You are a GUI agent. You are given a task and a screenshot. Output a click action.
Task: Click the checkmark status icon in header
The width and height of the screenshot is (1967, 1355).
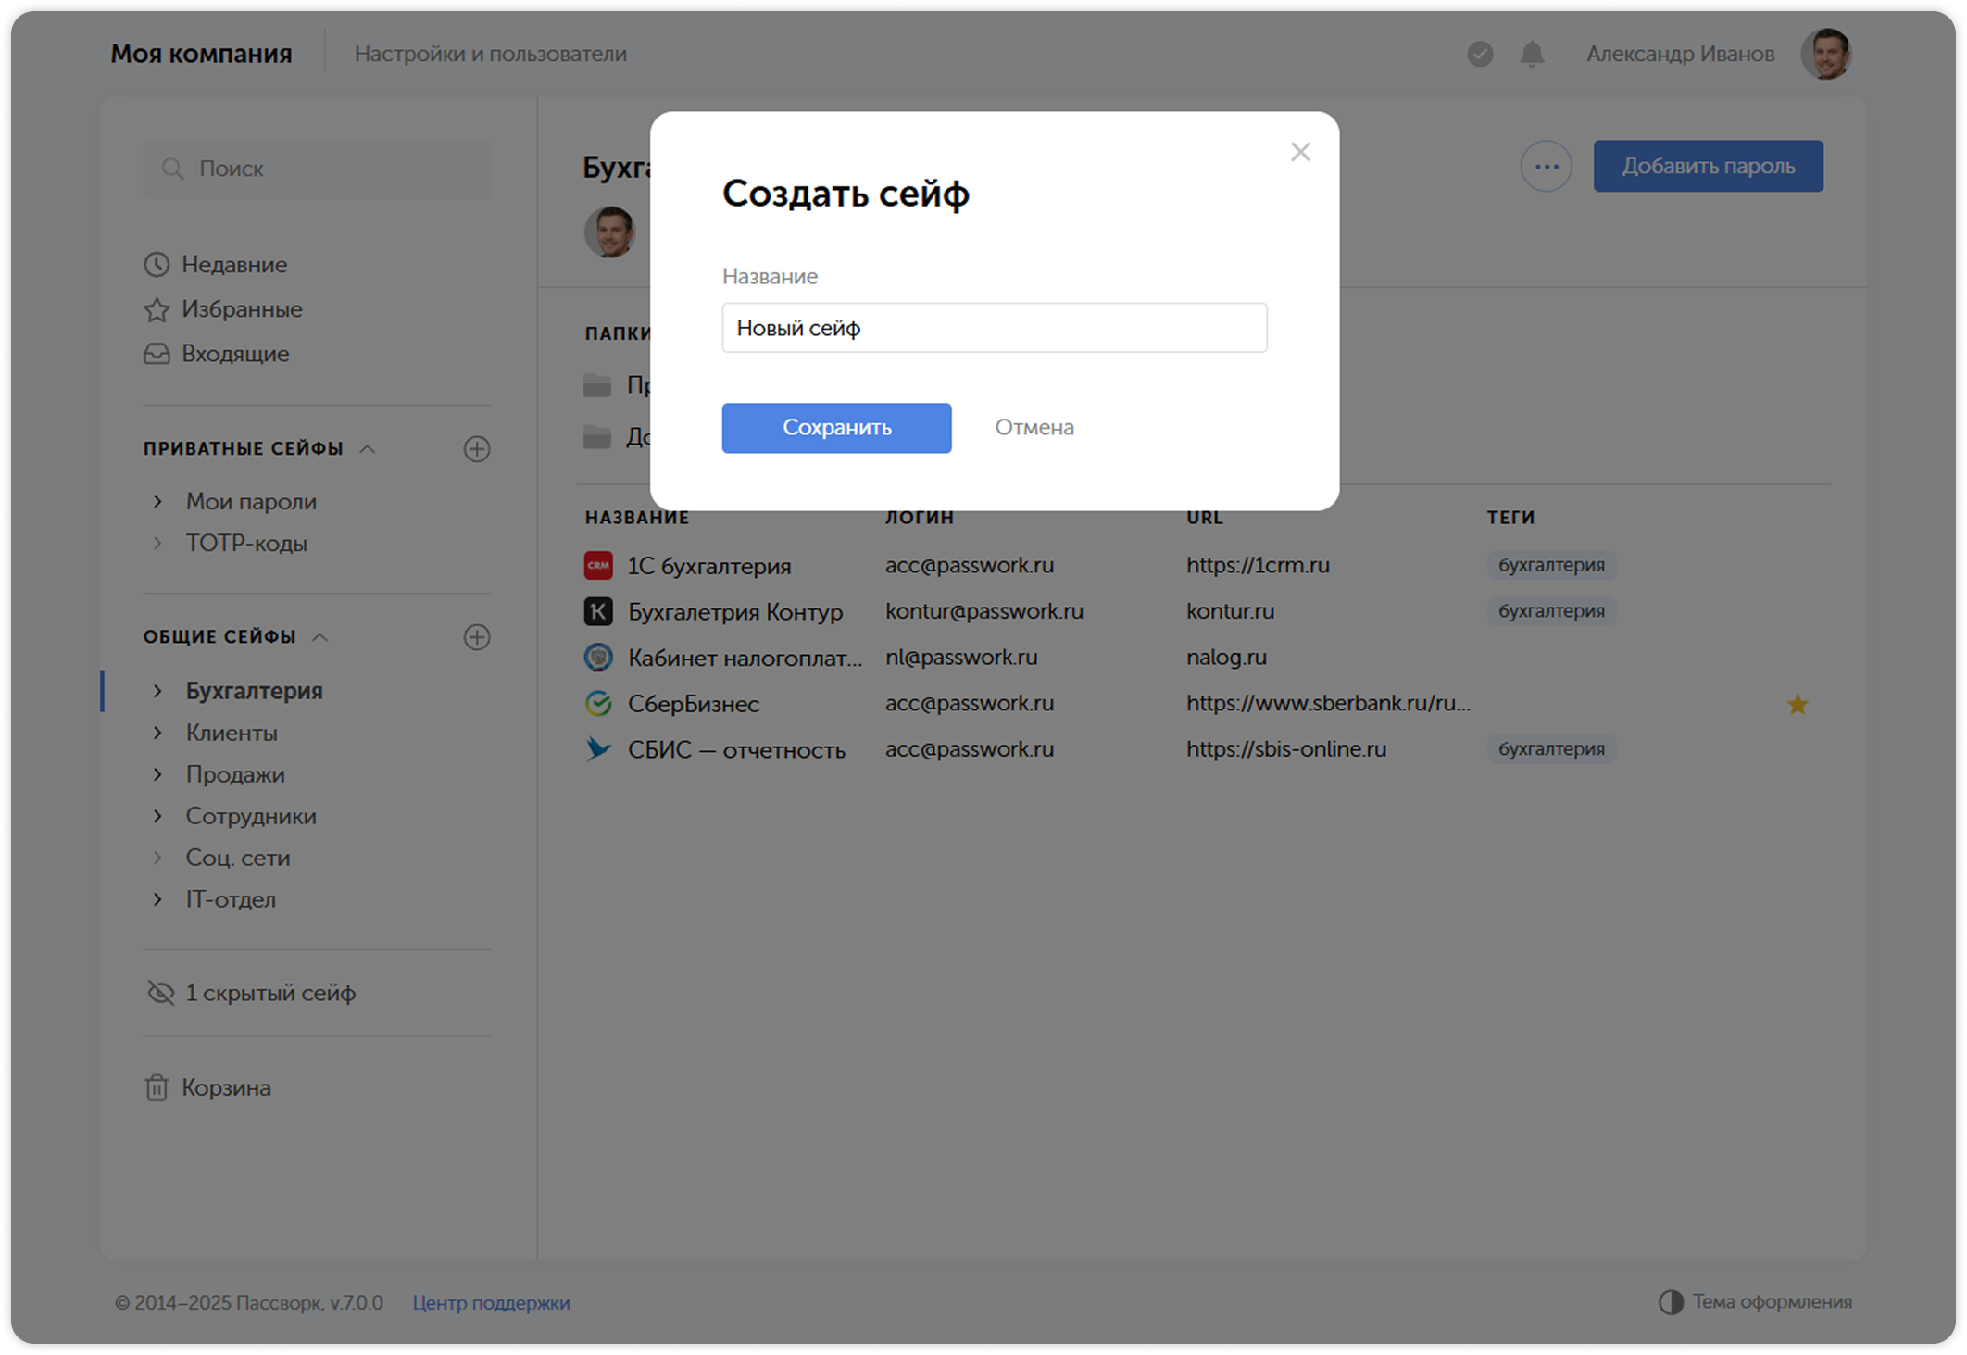[1480, 55]
